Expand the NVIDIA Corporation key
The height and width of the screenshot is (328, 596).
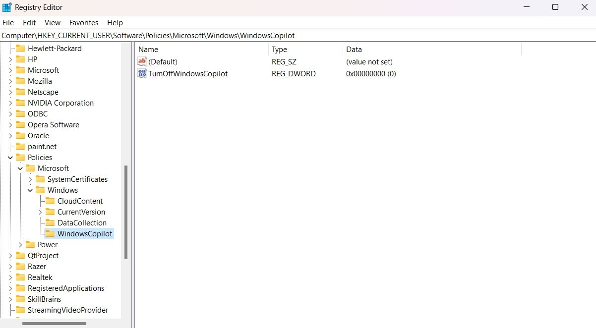(x=10, y=103)
